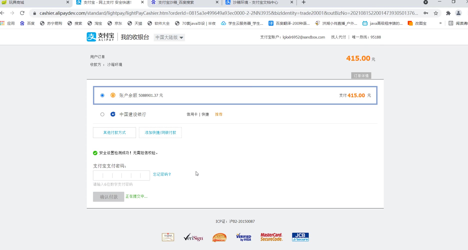Open the 改图宝 bookmark
468x250 pixels.
417,23
